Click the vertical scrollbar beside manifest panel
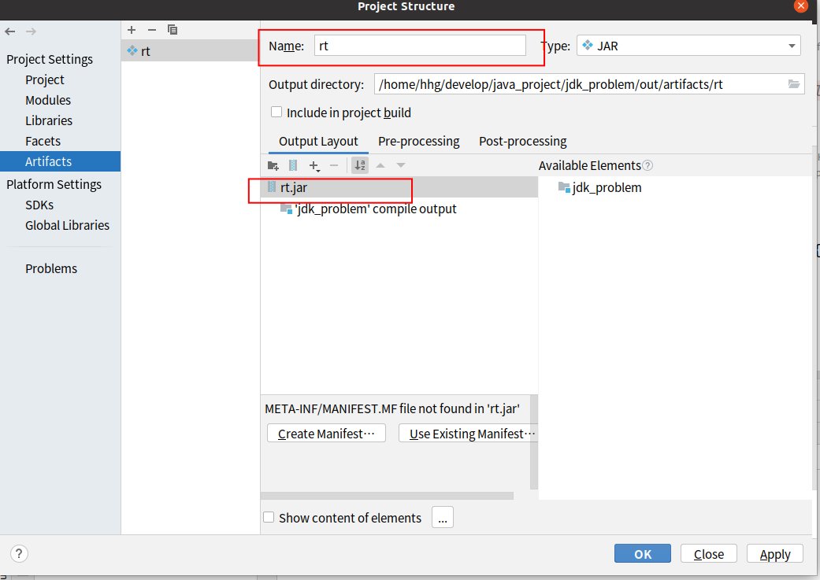Image resolution: width=820 pixels, height=580 pixels. [x=534, y=441]
